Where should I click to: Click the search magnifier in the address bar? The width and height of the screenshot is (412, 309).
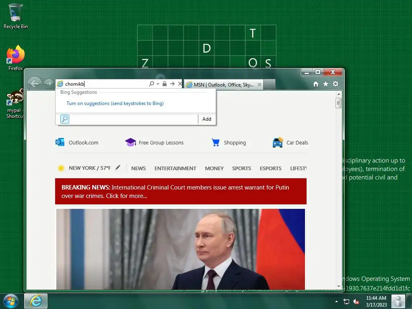click(151, 84)
